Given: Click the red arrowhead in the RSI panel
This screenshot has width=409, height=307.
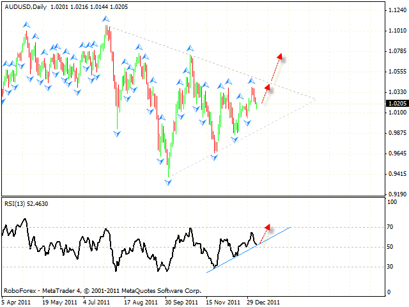Looking at the screenshot, I should coord(268,227).
